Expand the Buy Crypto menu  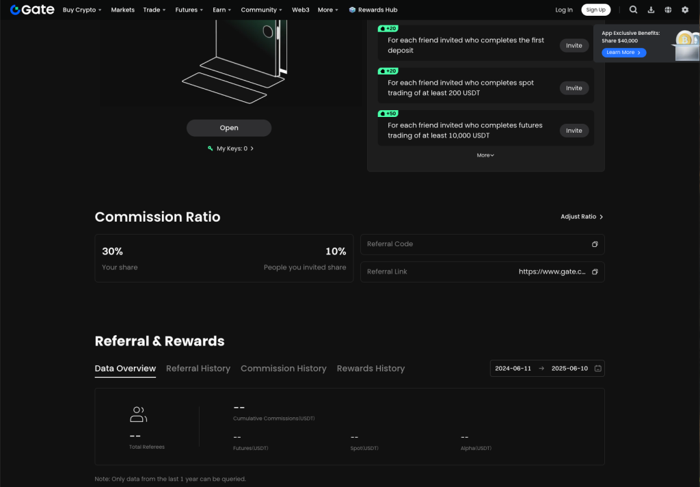82,10
